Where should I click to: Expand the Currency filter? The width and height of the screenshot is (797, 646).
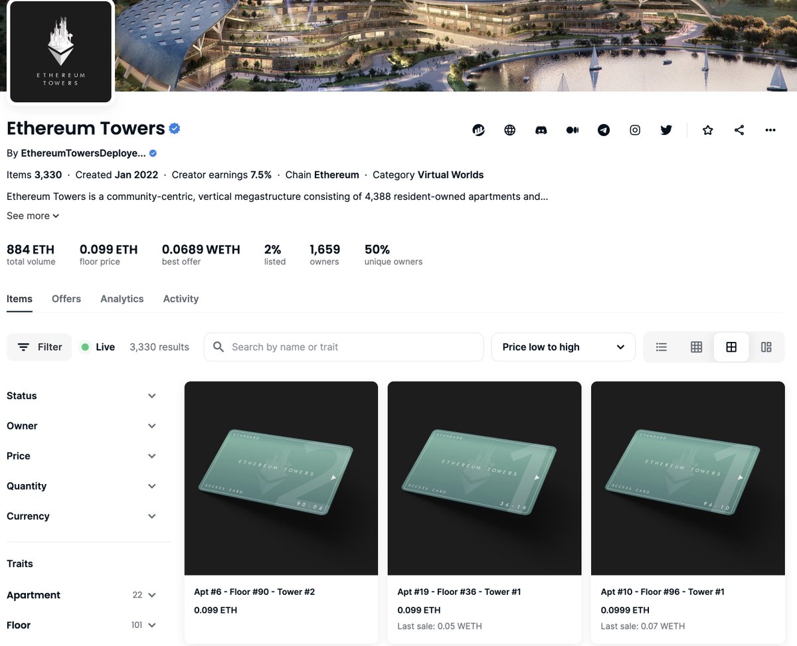click(x=82, y=516)
